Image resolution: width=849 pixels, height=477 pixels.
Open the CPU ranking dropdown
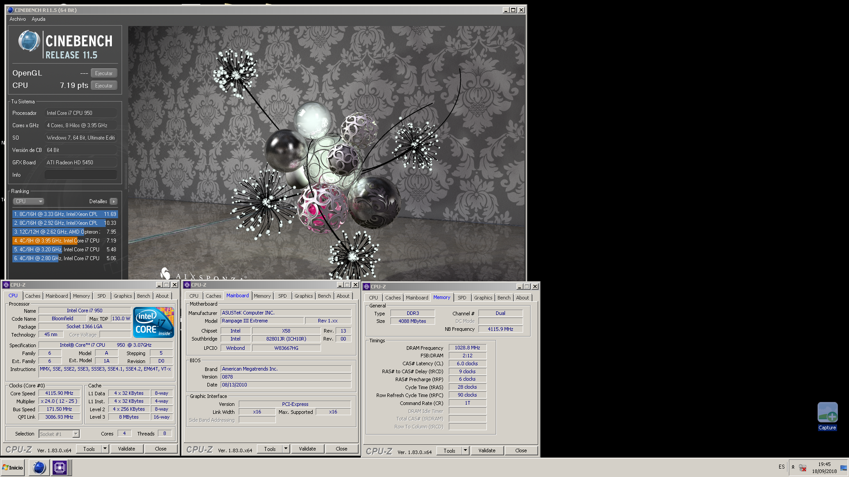[28, 201]
